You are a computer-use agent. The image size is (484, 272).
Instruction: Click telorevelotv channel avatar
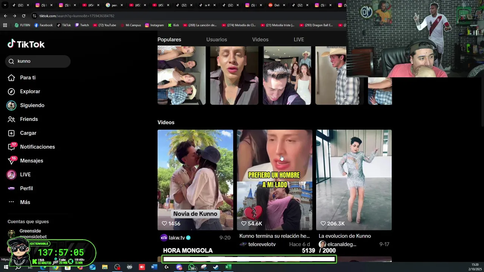pos(243,244)
